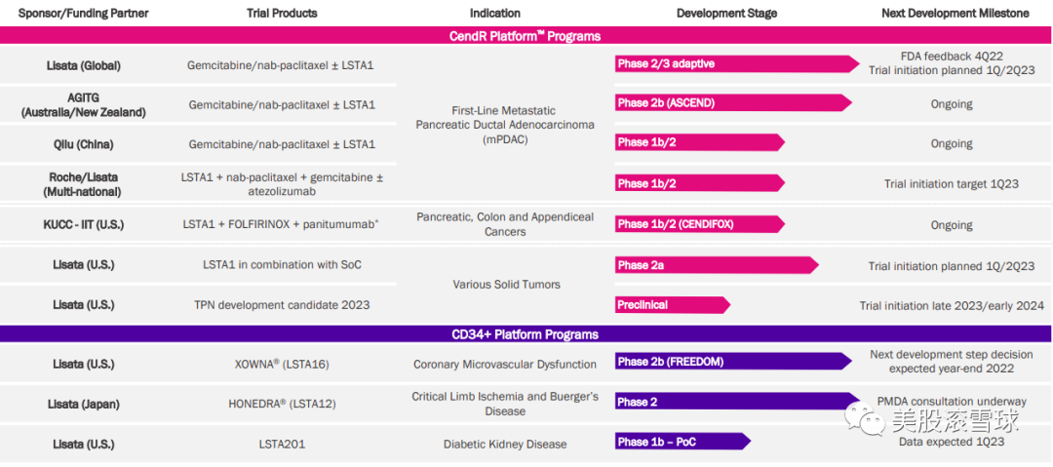This screenshot has width=1053, height=467.
Task: Select the Lisata (Global) sponsor cell
Action: pos(83,65)
